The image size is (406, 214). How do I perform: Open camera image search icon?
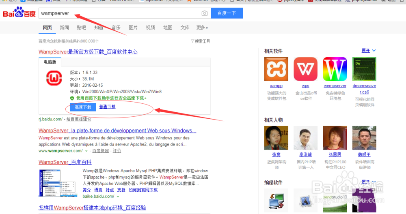click(x=204, y=13)
